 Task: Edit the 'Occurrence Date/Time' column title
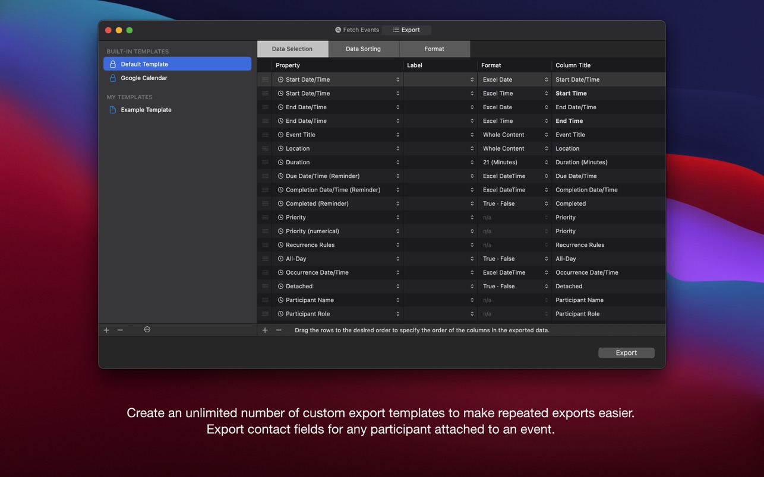[x=586, y=272]
